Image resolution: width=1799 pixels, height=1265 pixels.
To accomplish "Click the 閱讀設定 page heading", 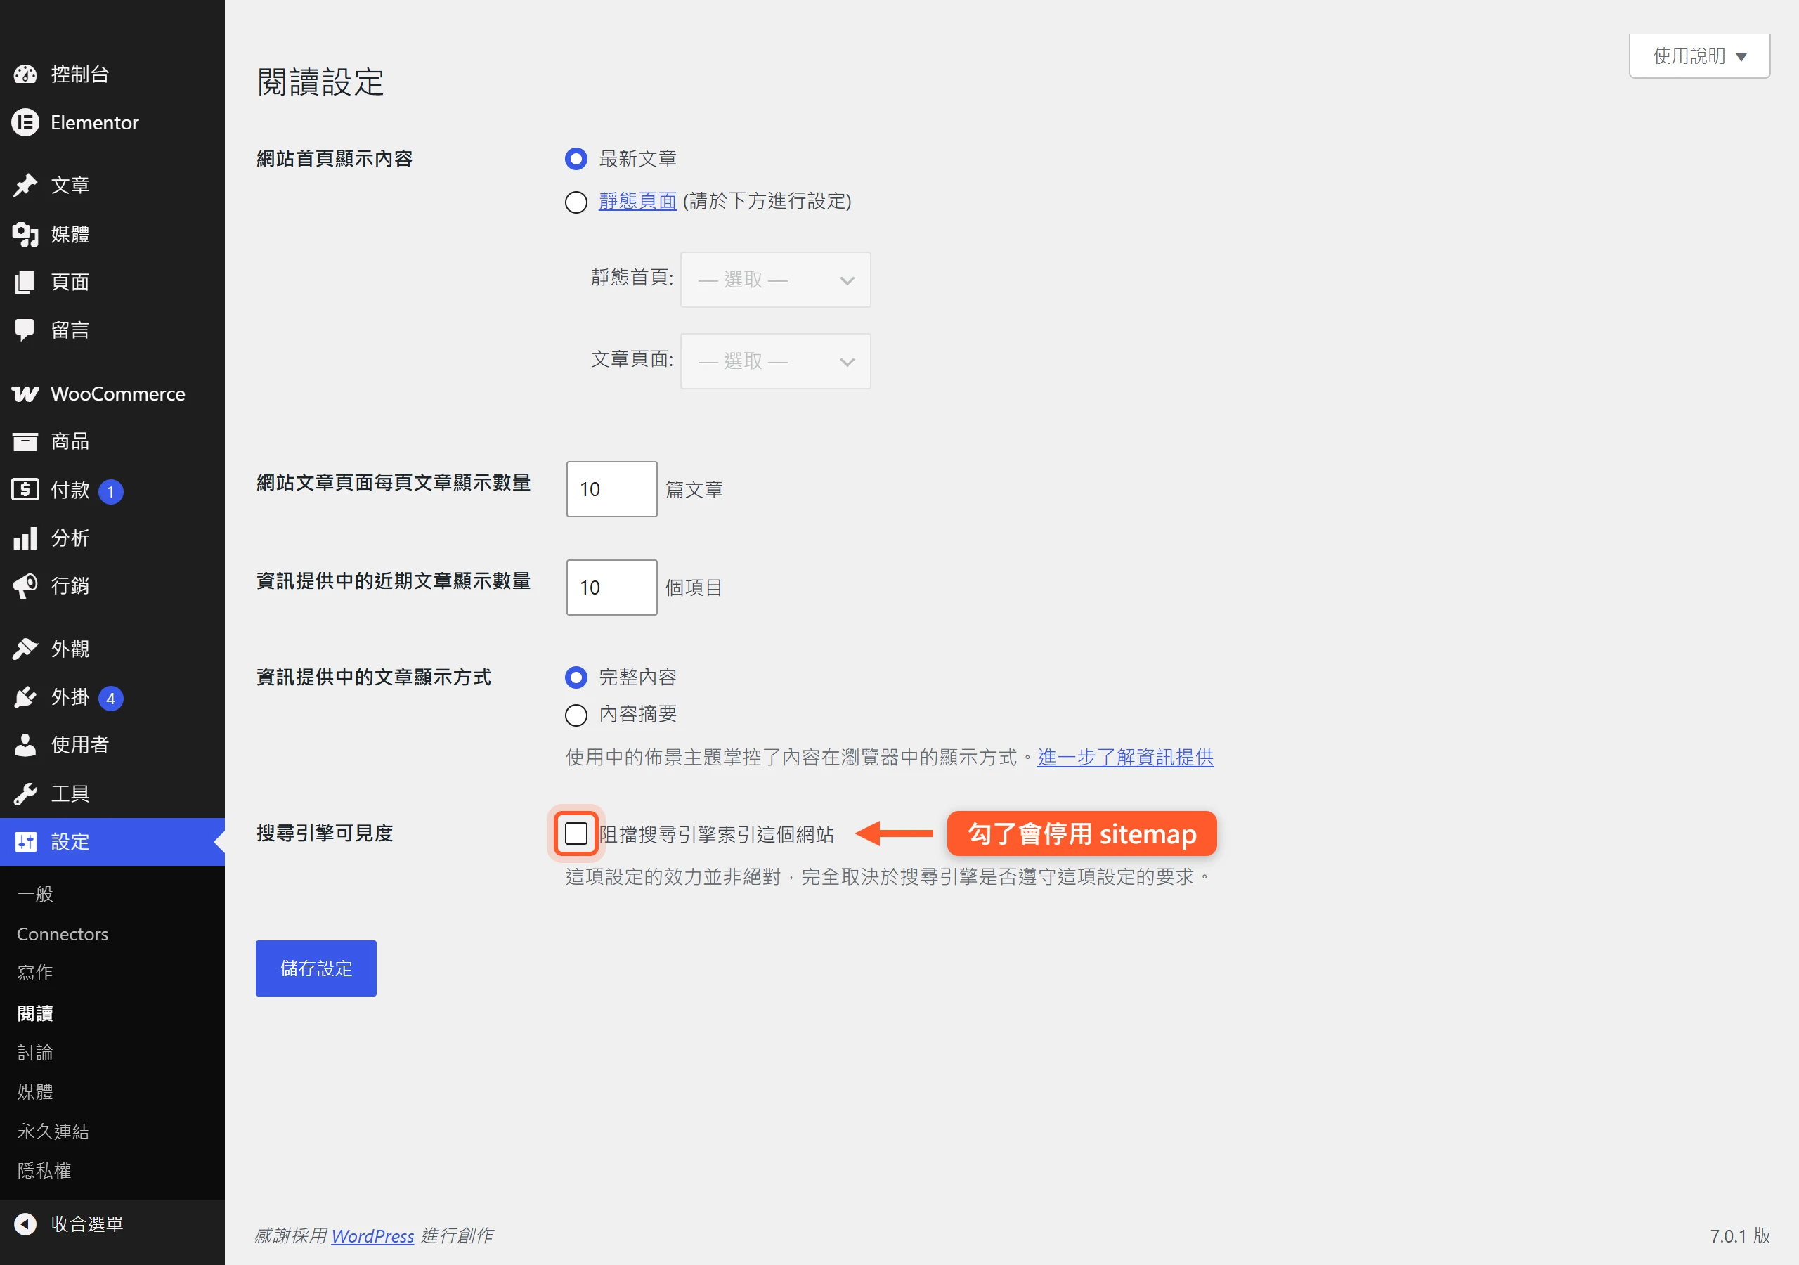I will [x=320, y=82].
